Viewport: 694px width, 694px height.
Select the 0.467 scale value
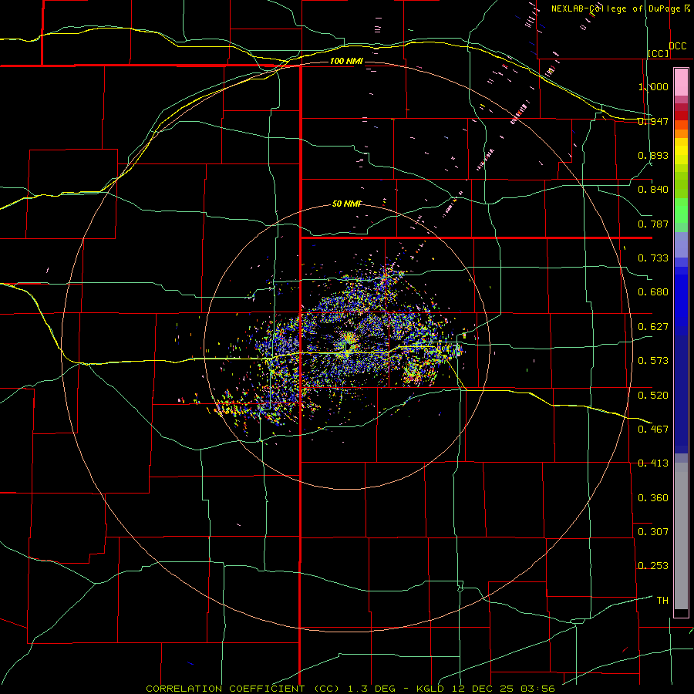coord(653,430)
